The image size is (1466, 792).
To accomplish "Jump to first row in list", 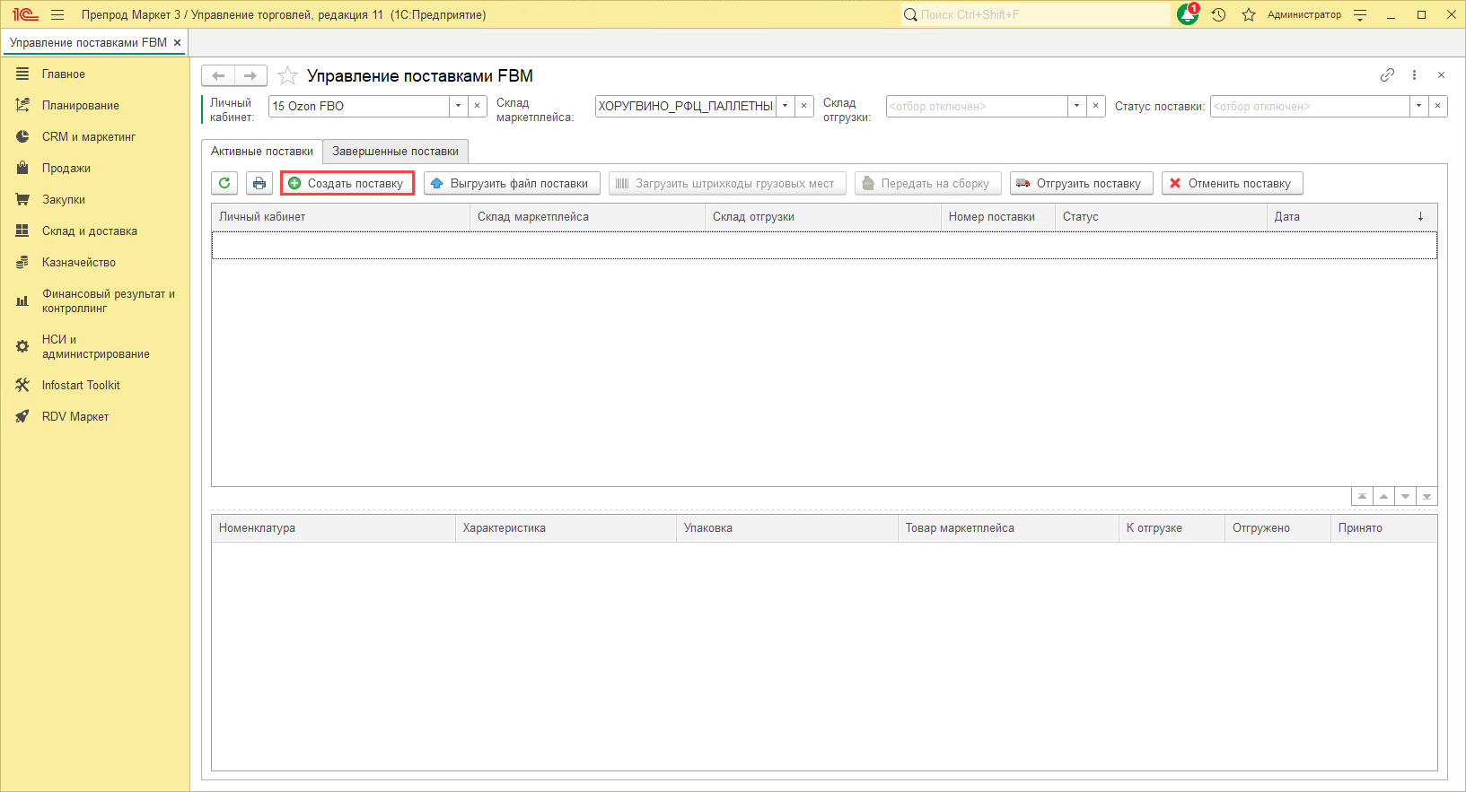I will [x=1362, y=496].
